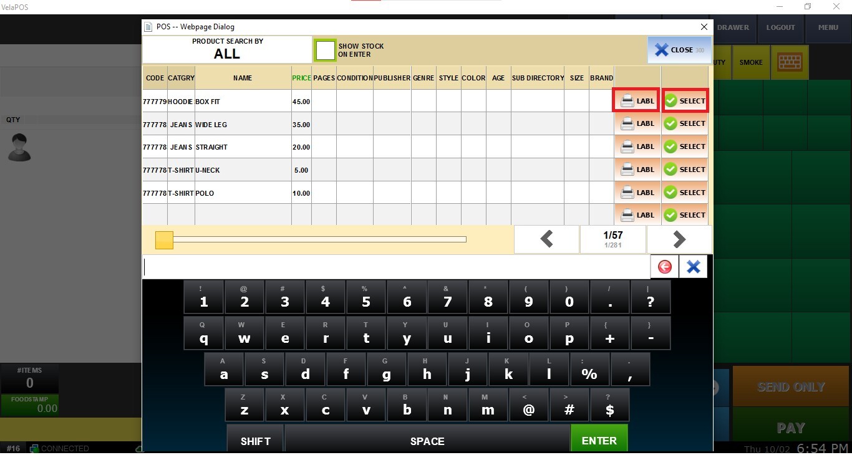Close the product search dialog via CLOSE button

(679, 50)
